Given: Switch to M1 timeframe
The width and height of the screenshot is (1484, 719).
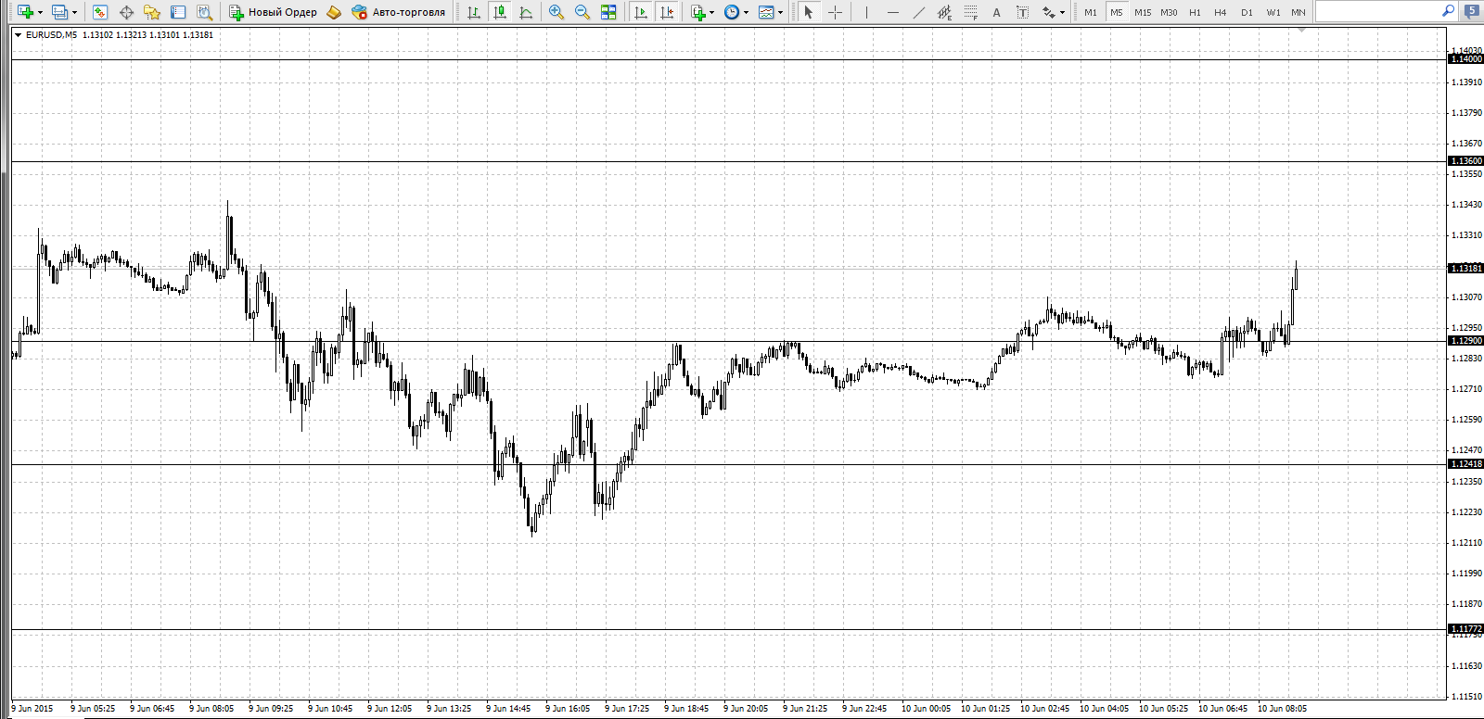Looking at the screenshot, I should [1091, 12].
